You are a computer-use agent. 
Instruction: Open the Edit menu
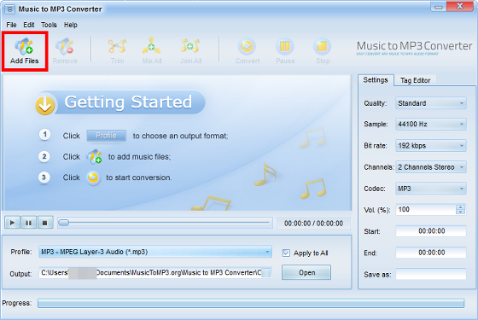tap(29, 25)
